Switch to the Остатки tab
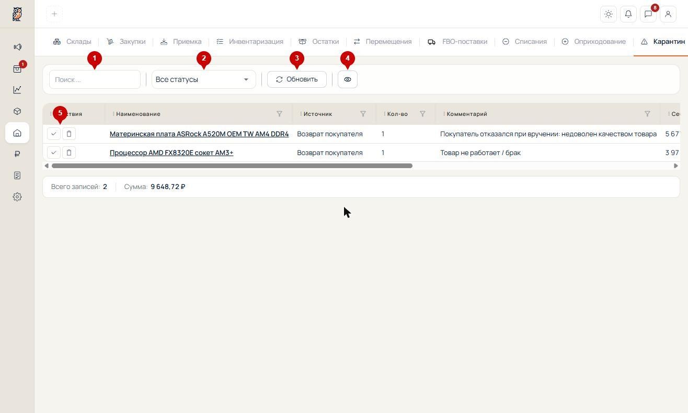 point(319,41)
